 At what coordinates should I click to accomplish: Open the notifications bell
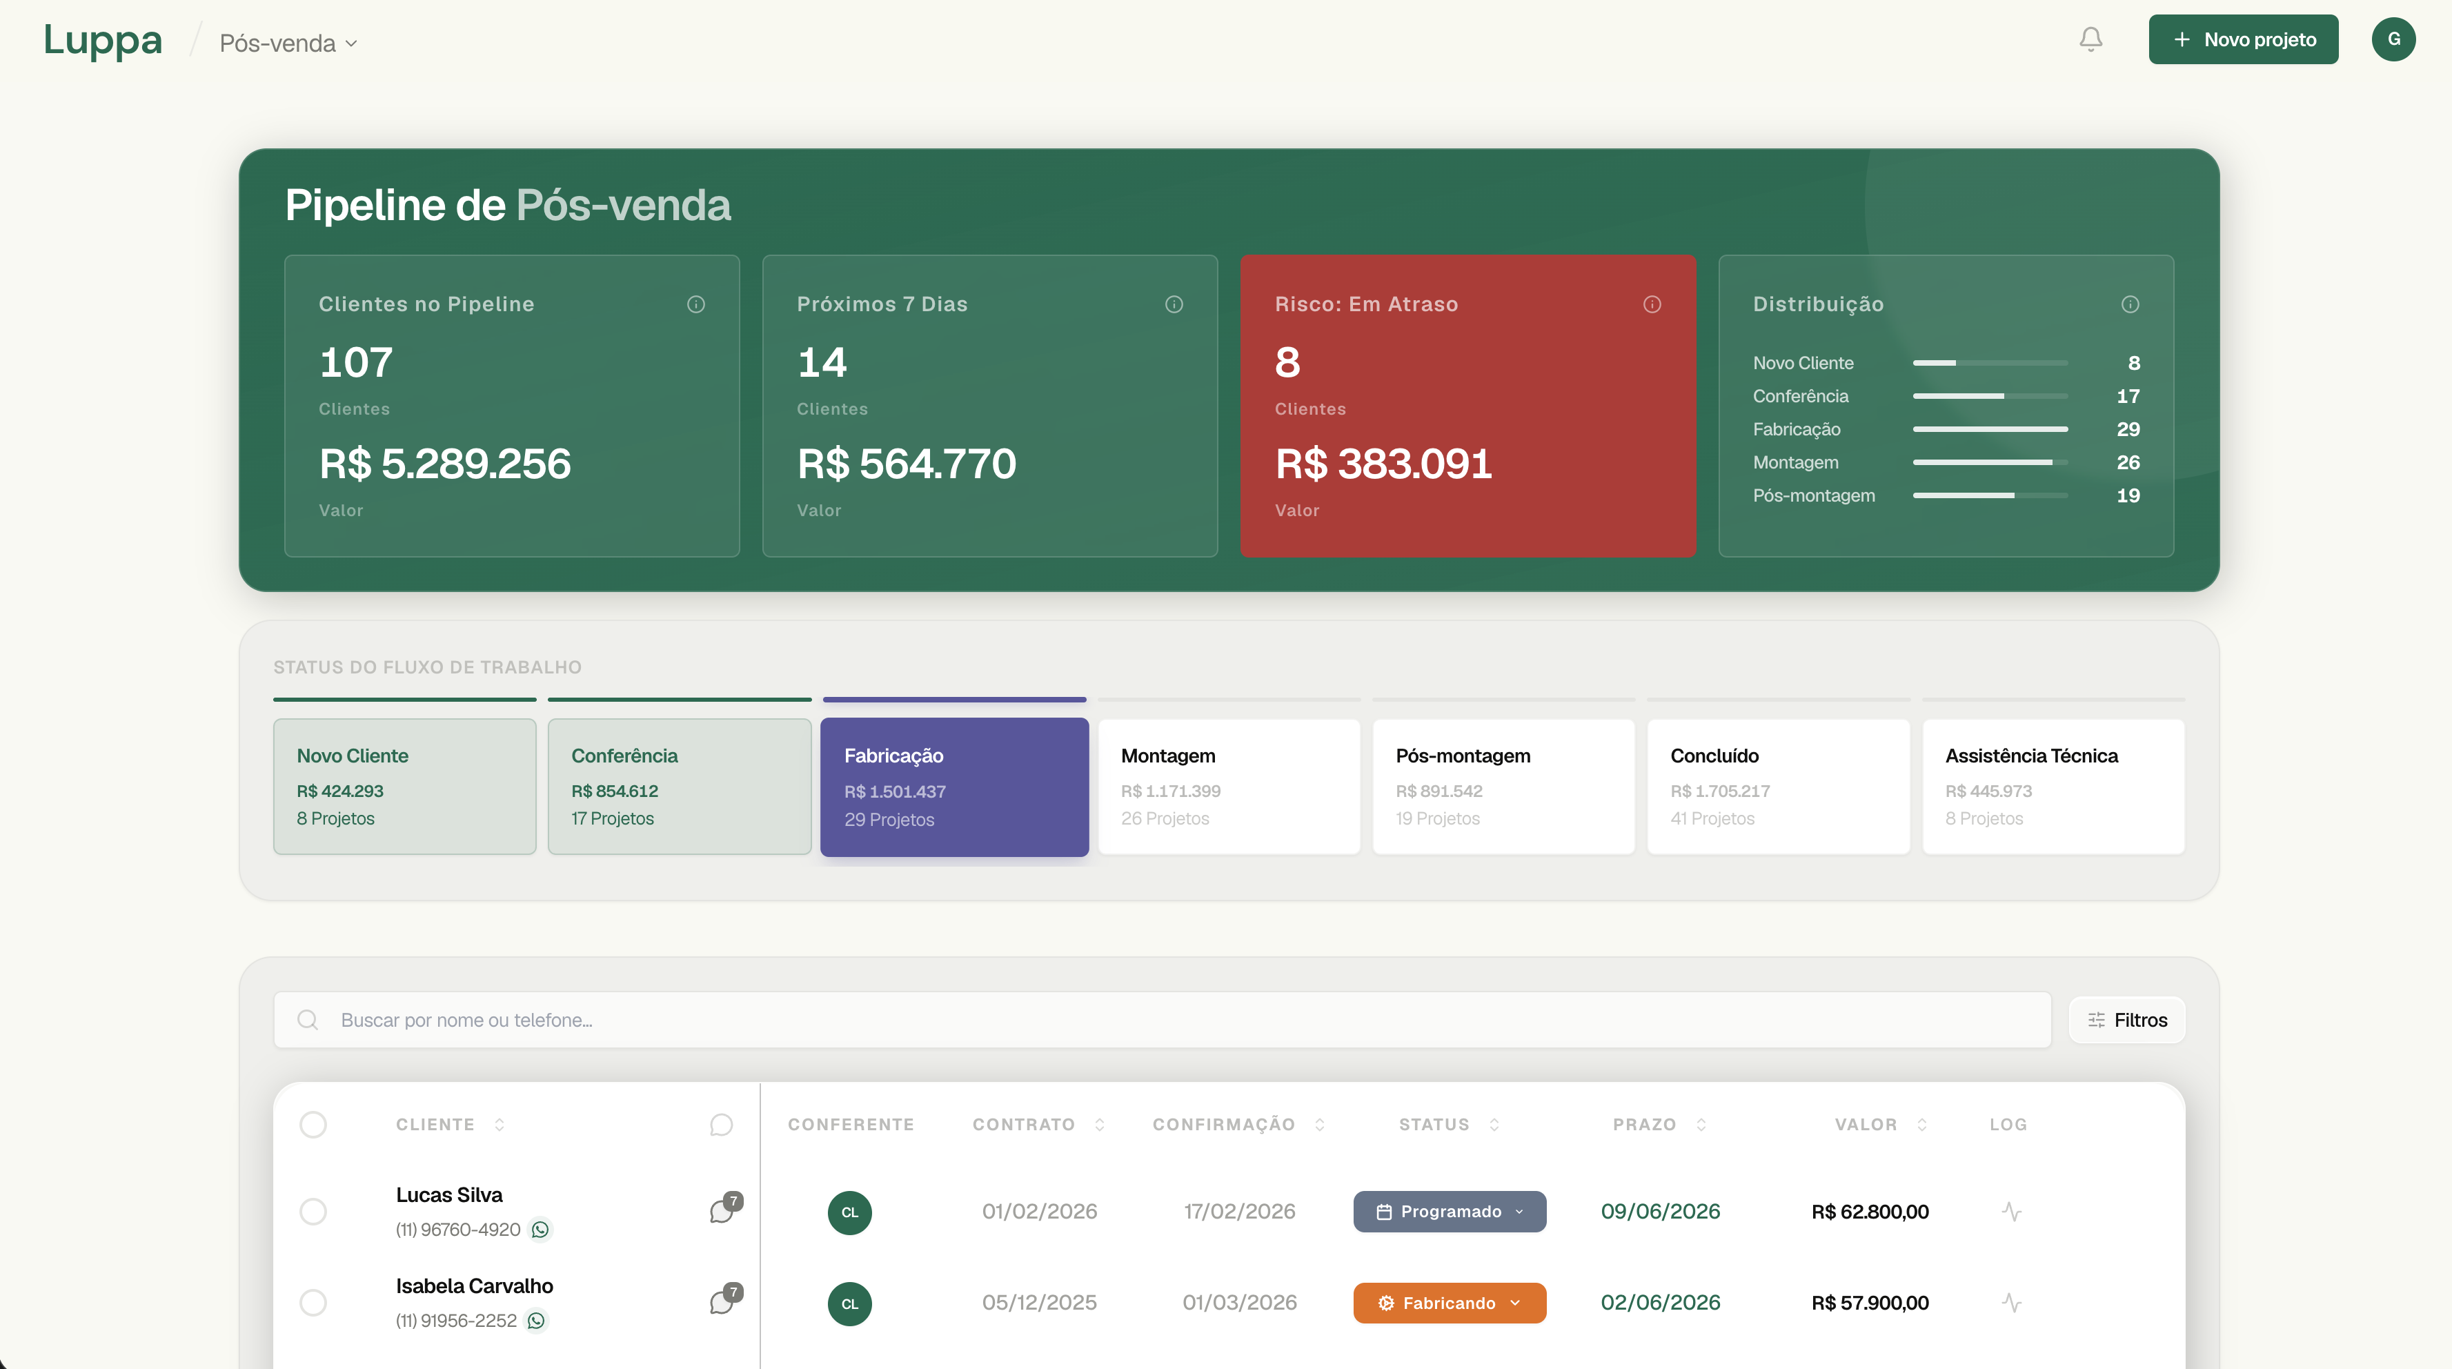pyautogui.click(x=2090, y=39)
